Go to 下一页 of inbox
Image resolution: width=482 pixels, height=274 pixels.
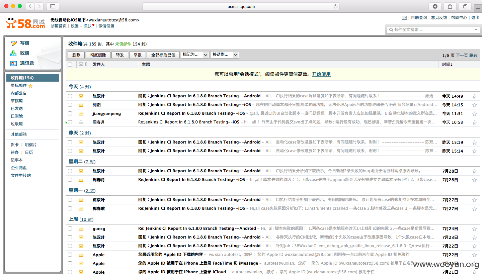(462, 55)
